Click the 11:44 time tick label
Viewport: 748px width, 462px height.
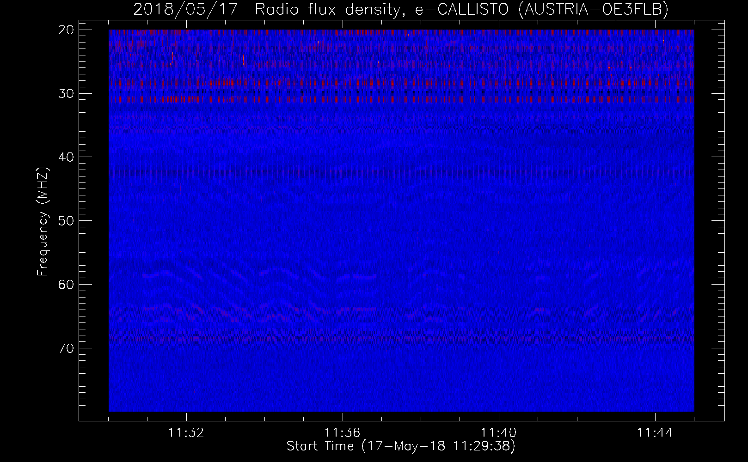click(655, 433)
